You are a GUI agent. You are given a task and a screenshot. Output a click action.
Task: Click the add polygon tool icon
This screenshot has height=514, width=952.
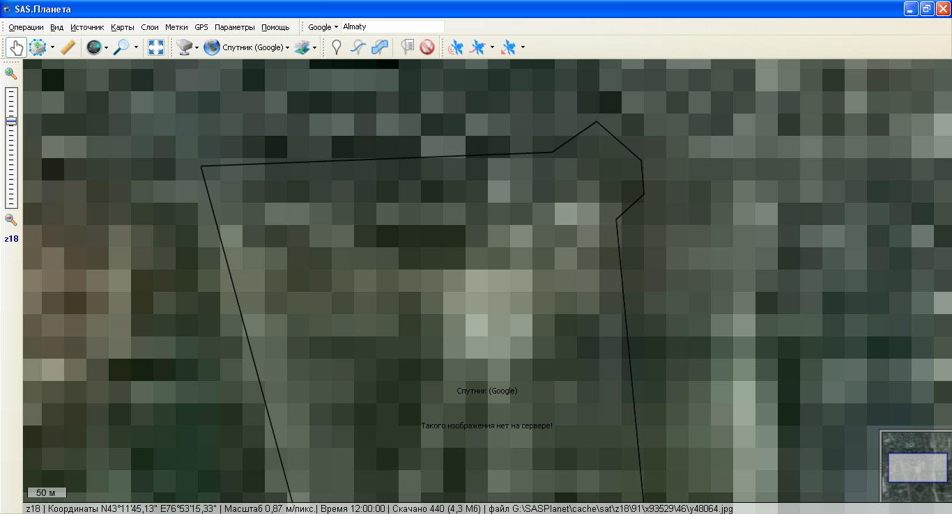381,47
